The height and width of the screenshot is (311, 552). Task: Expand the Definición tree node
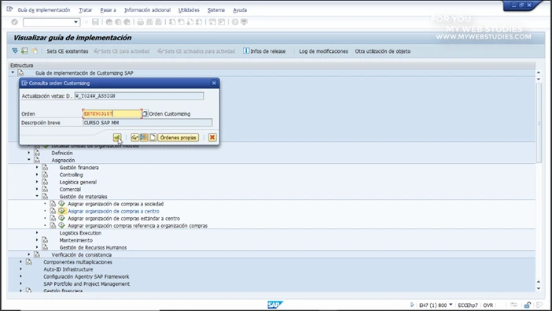click(29, 153)
